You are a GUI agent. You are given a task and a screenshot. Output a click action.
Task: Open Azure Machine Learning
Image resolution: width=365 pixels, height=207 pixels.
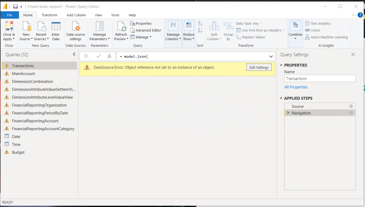click(327, 37)
